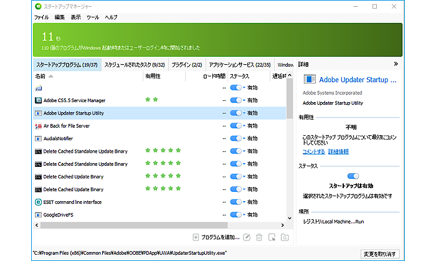The height and width of the screenshot is (261, 436).
Task: Disable Adobe CS5.5 Service Manager startup switch
Action: click(x=236, y=100)
